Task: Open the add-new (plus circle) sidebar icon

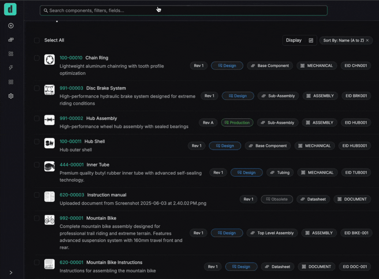Action: coord(11,25)
